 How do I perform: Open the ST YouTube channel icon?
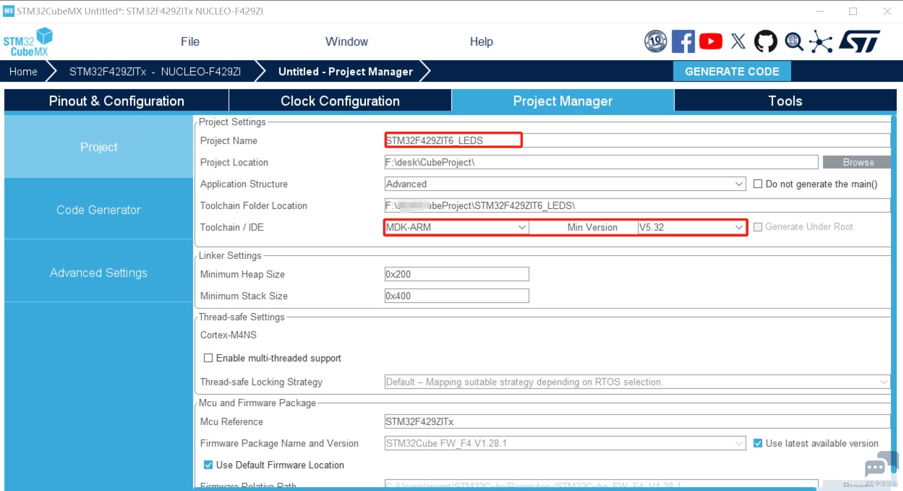(x=711, y=41)
